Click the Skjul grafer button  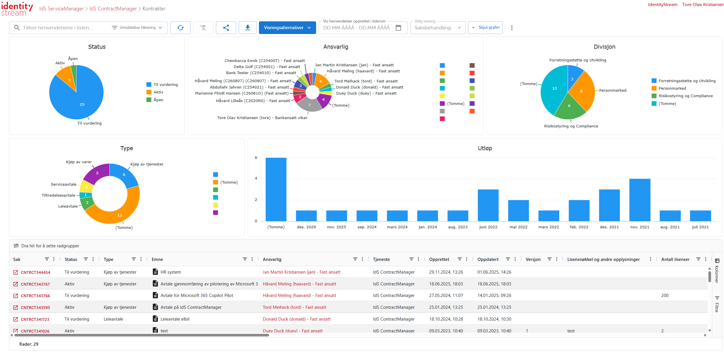pyautogui.click(x=485, y=28)
